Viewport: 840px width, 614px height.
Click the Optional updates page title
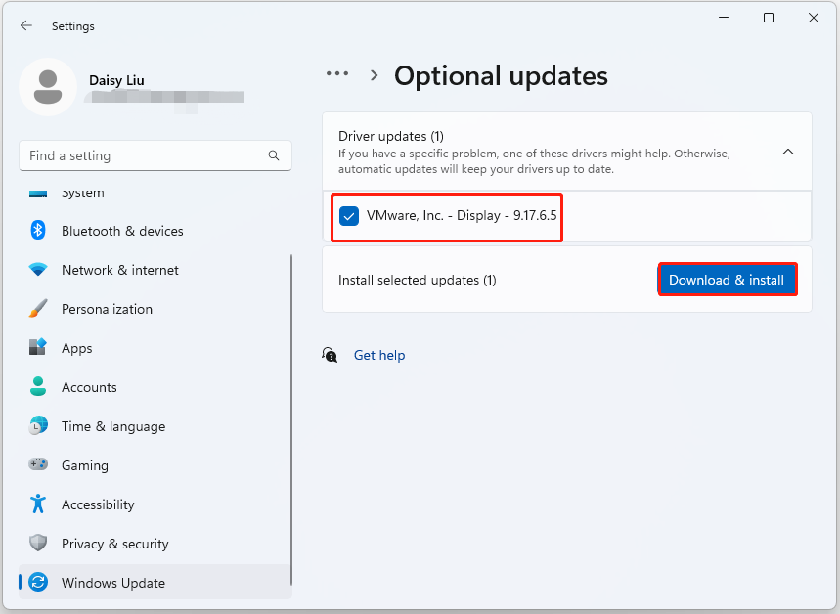[x=501, y=75]
